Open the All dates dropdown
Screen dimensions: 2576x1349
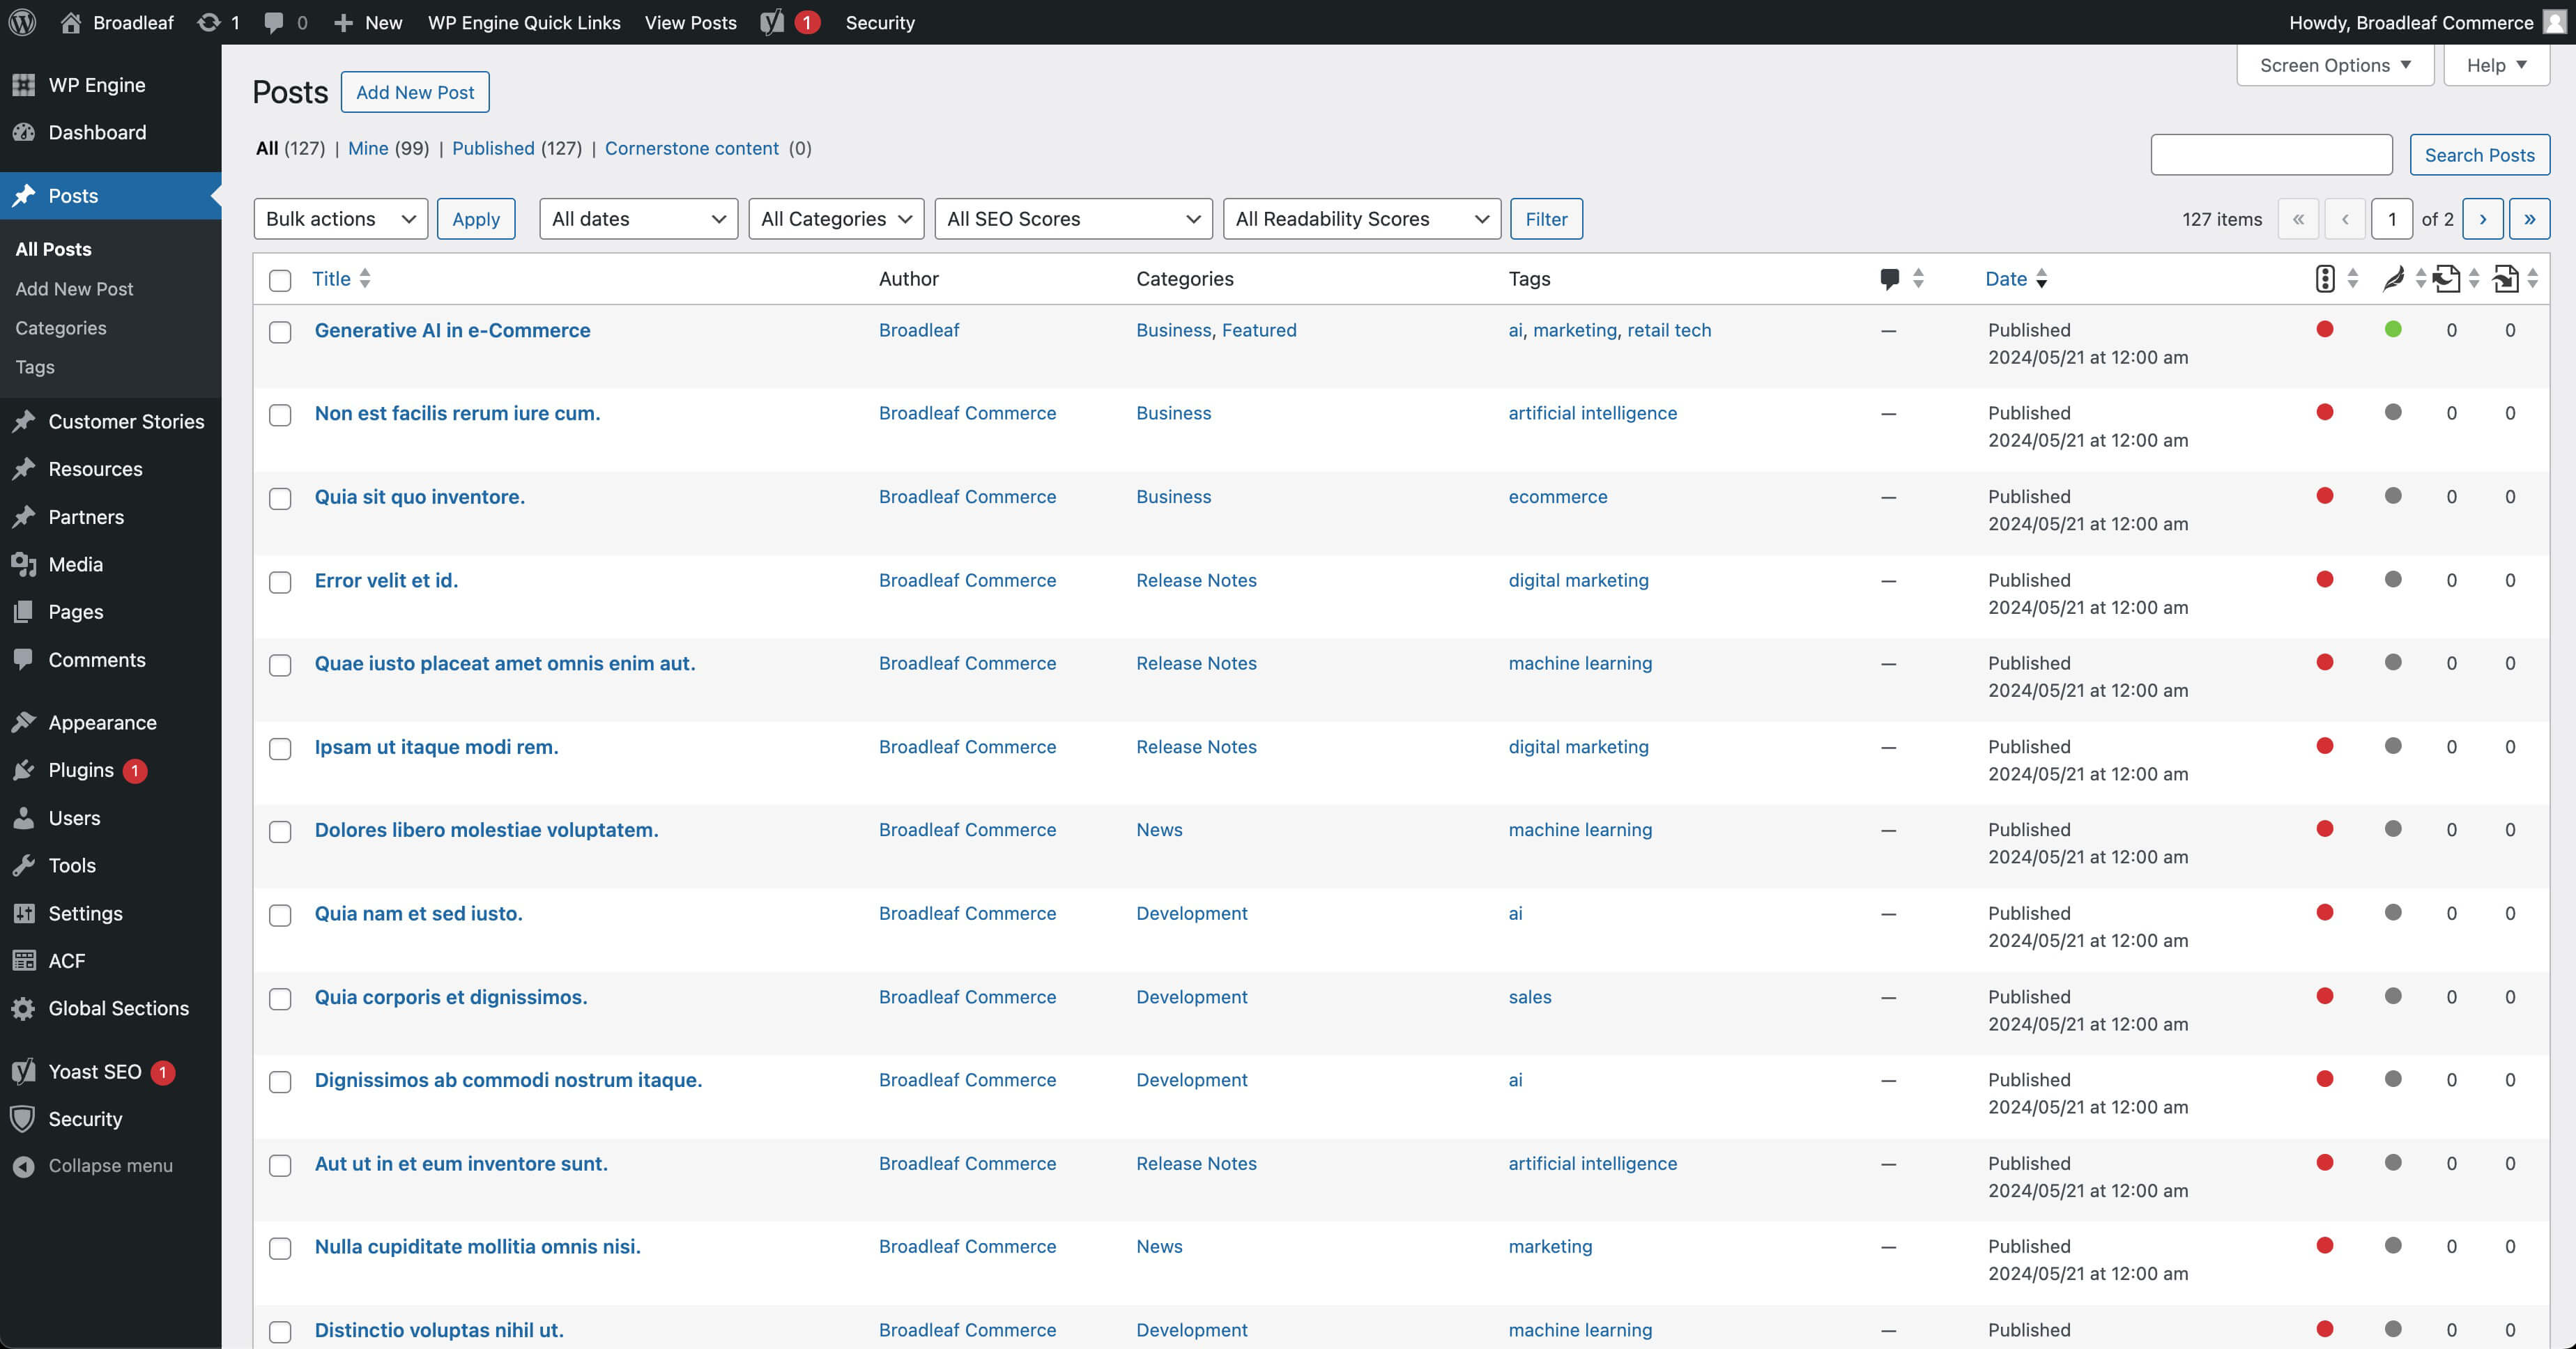pyautogui.click(x=638, y=219)
